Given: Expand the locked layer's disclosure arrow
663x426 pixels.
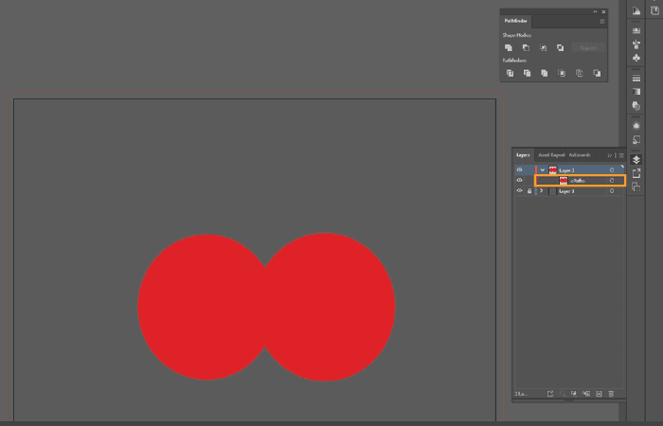Looking at the screenshot, I should pos(542,191).
